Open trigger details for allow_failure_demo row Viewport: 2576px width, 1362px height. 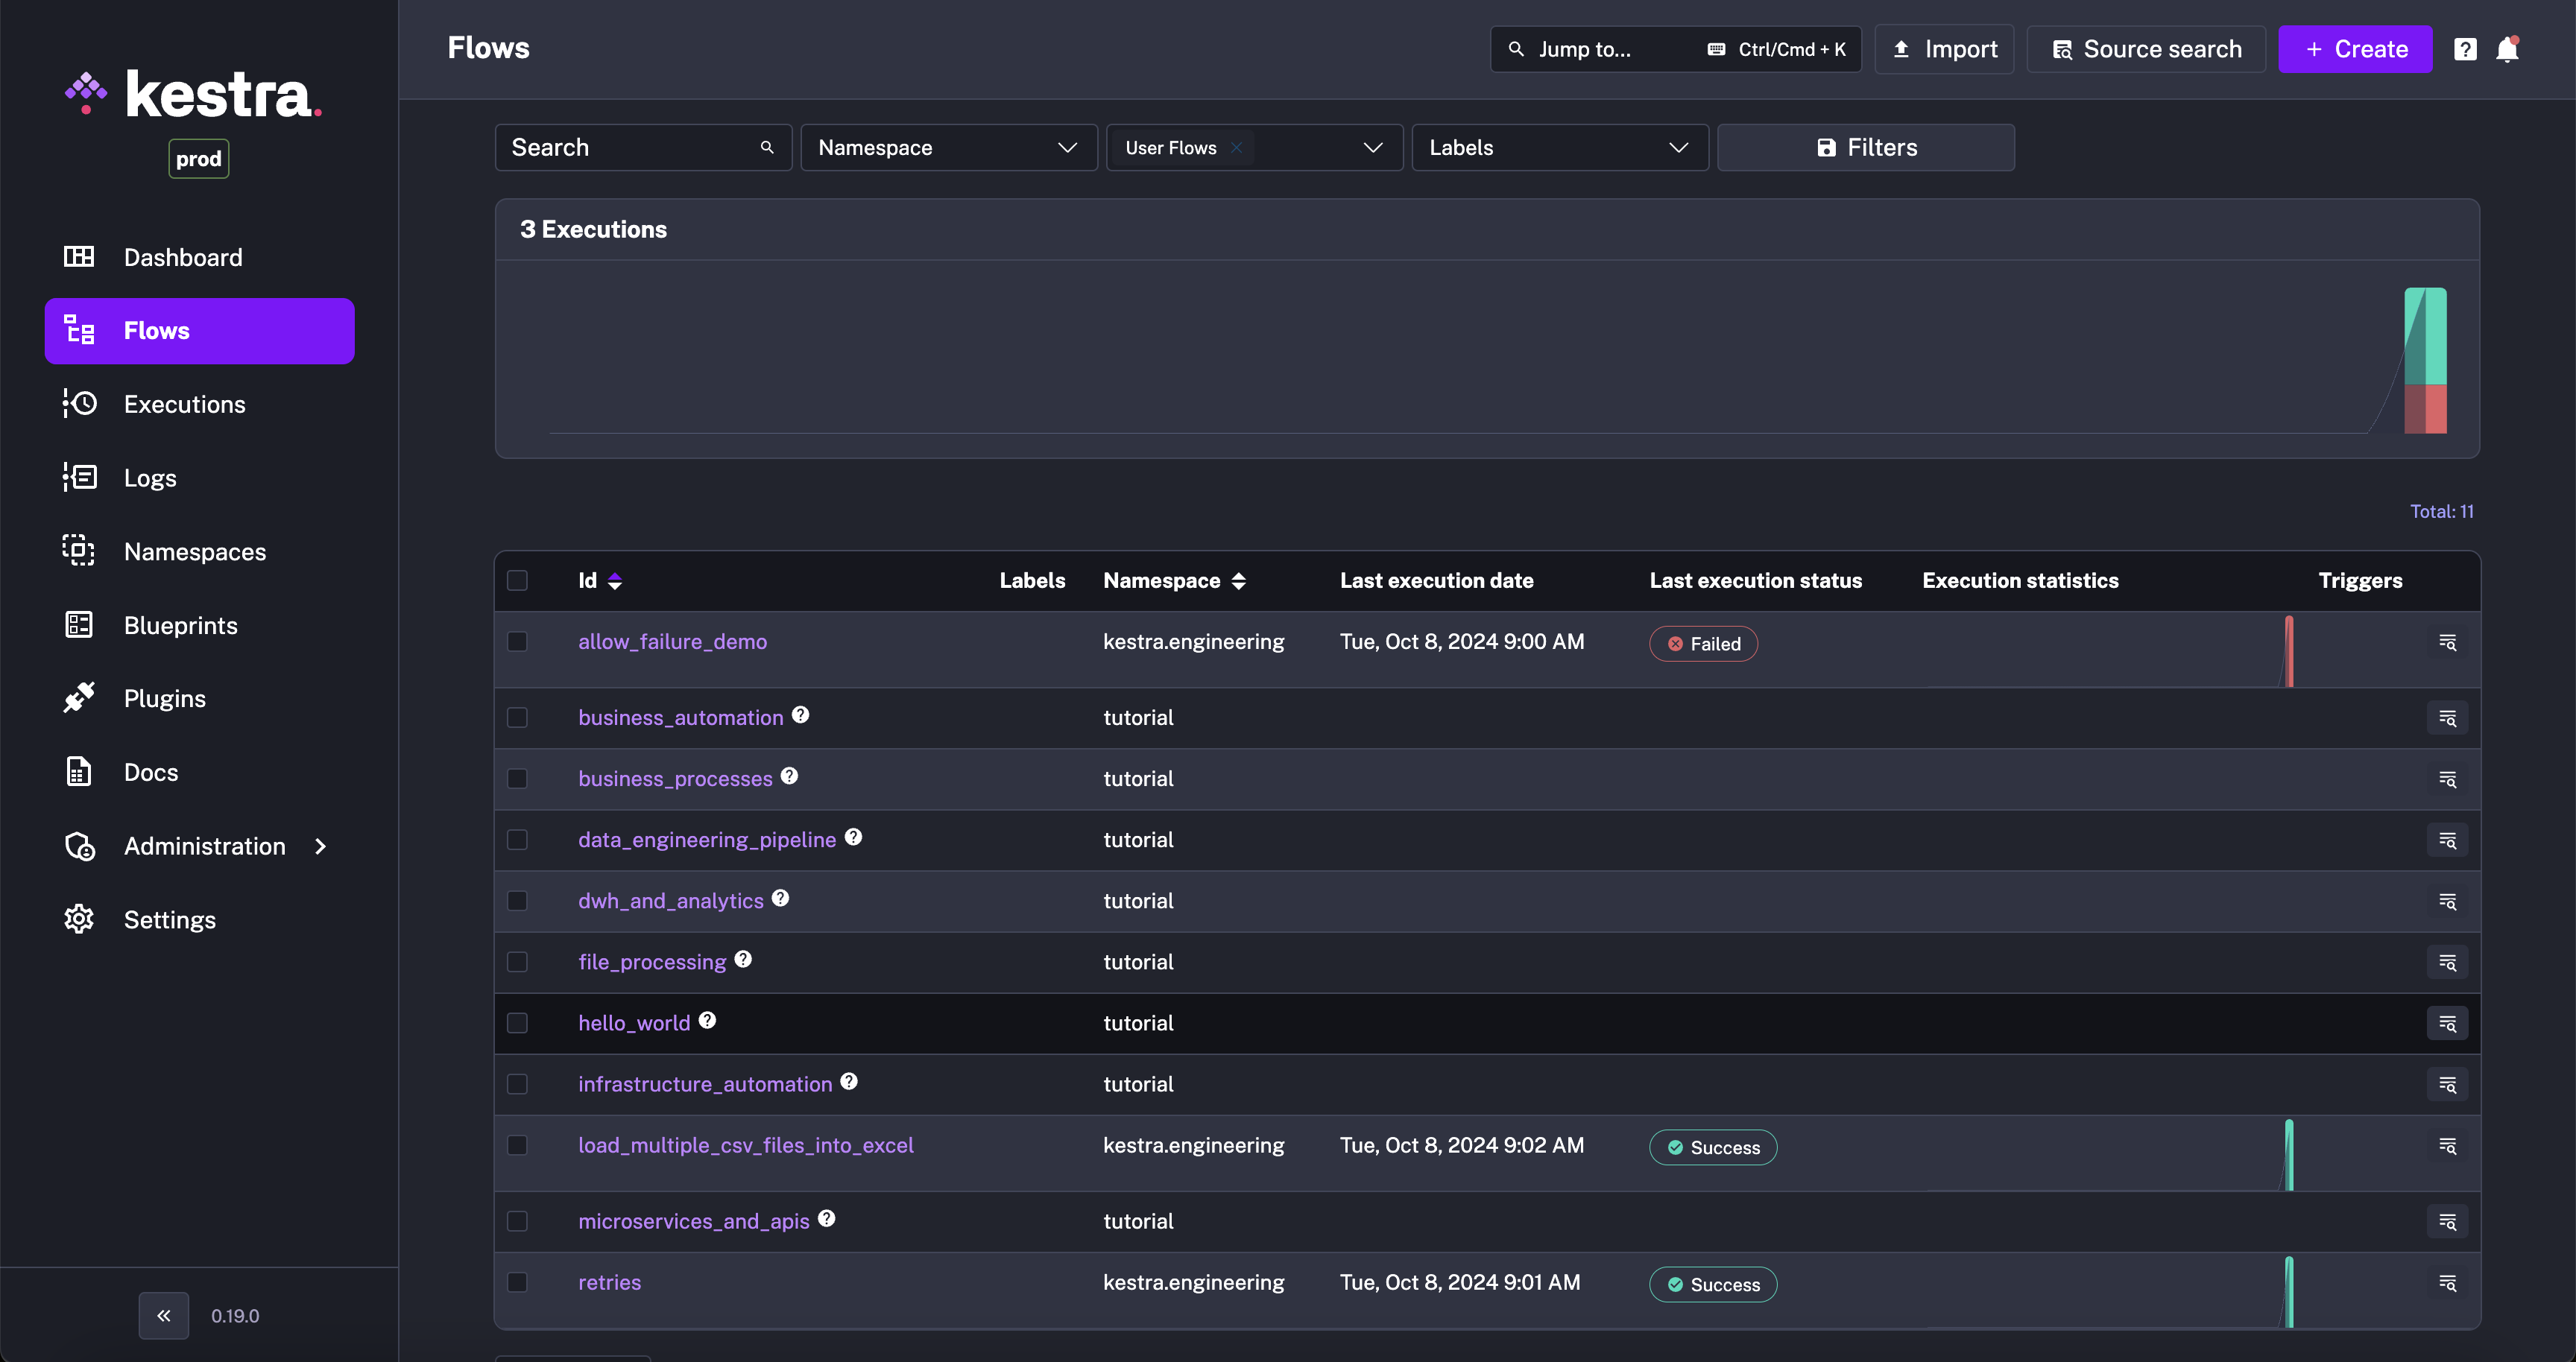coord(2447,642)
